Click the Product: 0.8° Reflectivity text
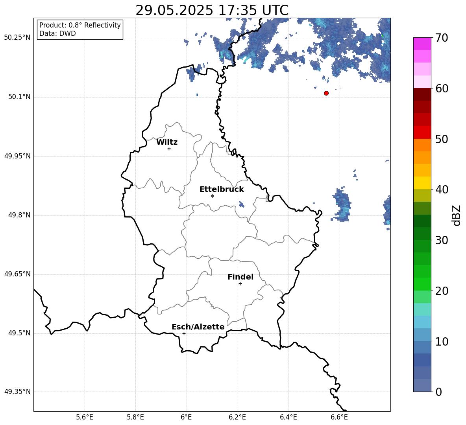The height and width of the screenshot is (425, 466). (80, 25)
